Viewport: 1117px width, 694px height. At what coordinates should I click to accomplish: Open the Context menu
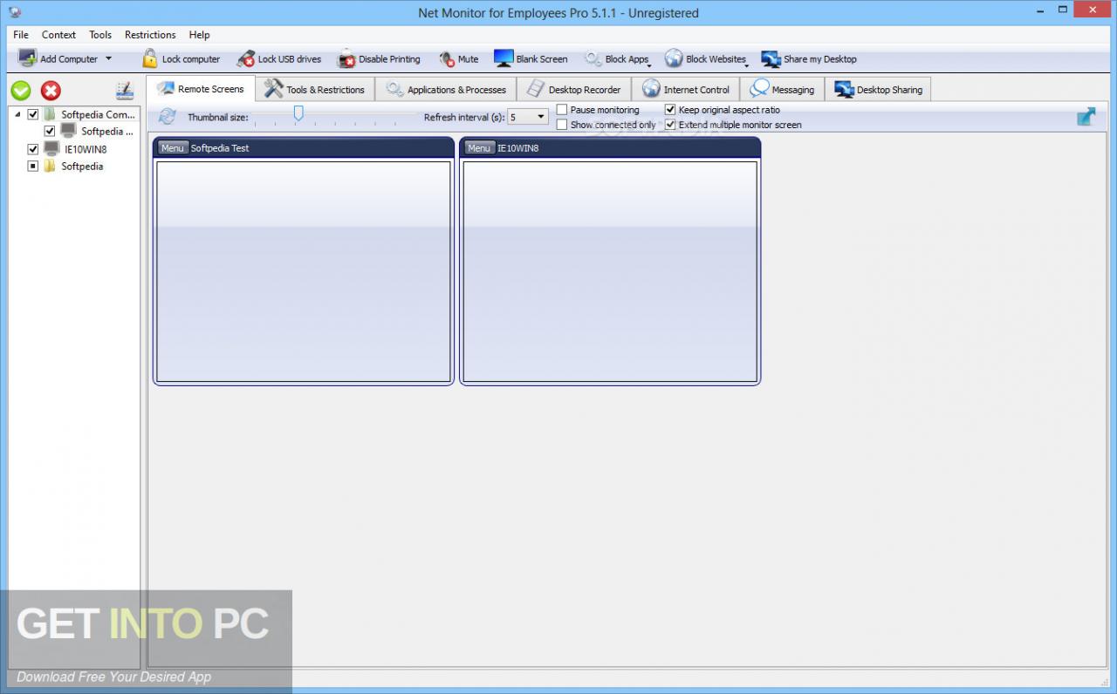click(58, 35)
